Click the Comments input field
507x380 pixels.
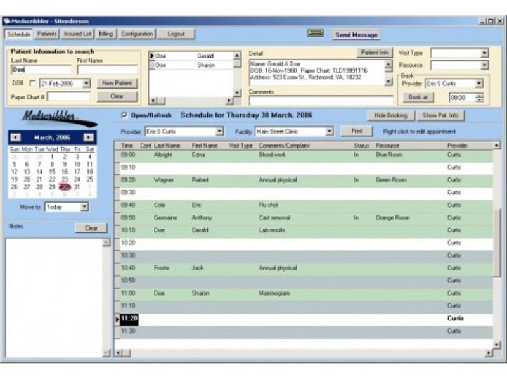(x=321, y=101)
